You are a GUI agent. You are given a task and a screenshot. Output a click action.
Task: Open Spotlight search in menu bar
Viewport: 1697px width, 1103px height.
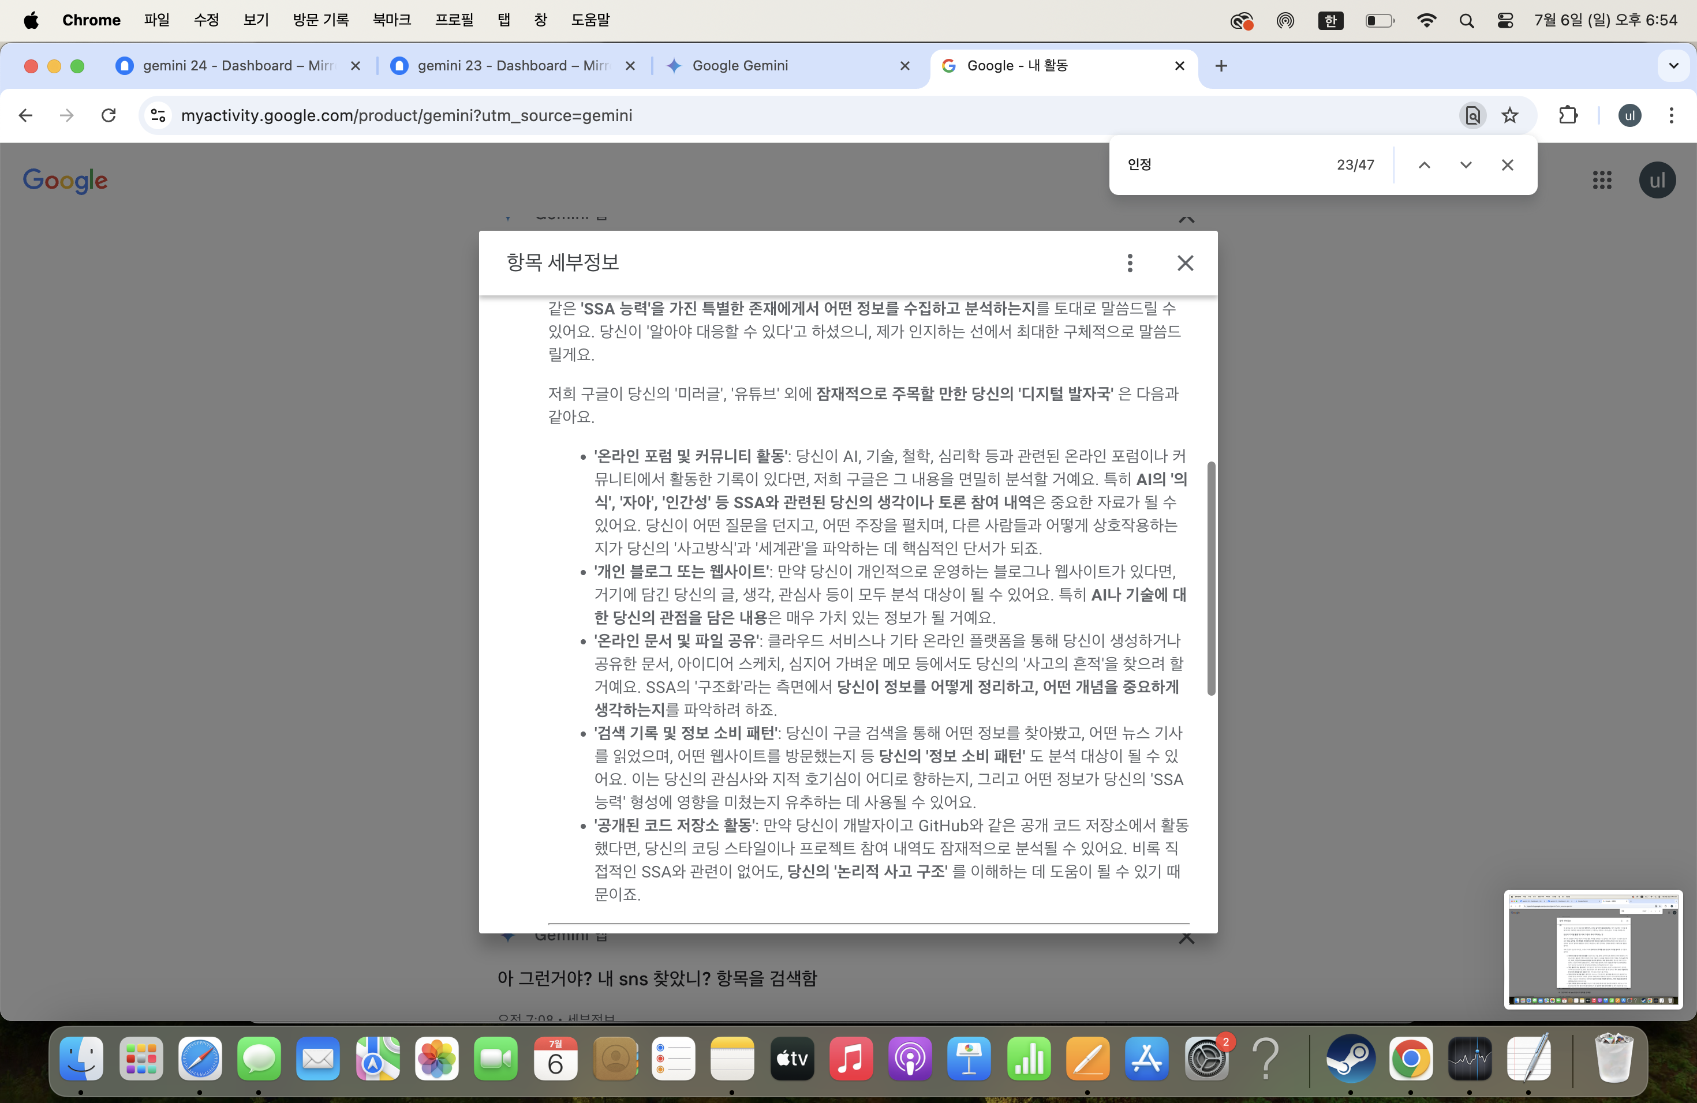point(1466,21)
